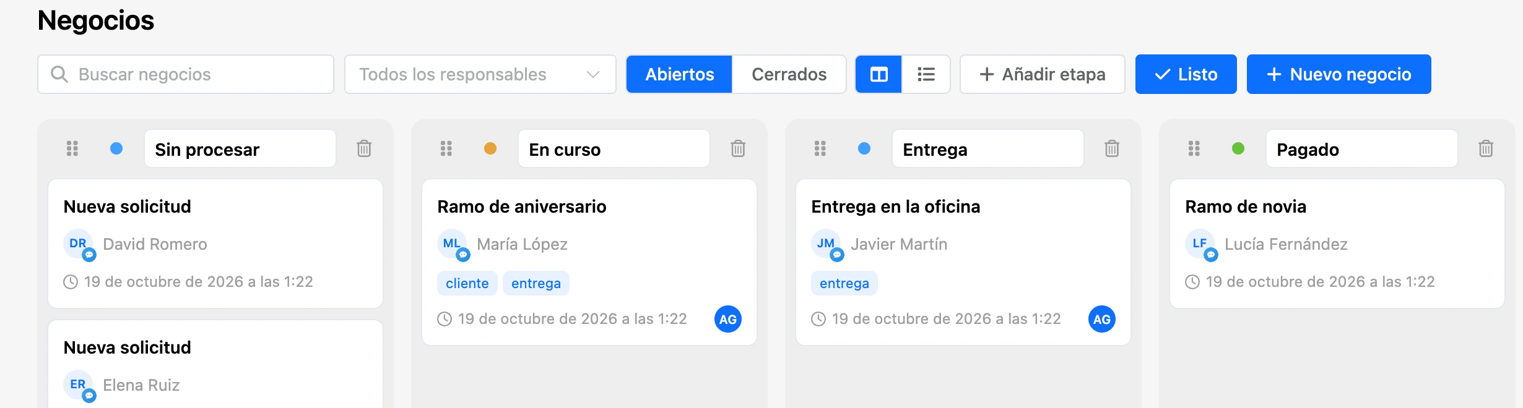
Task: Click AG assignee badge on Entrega en la oficina
Action: tap(1102, 319)
